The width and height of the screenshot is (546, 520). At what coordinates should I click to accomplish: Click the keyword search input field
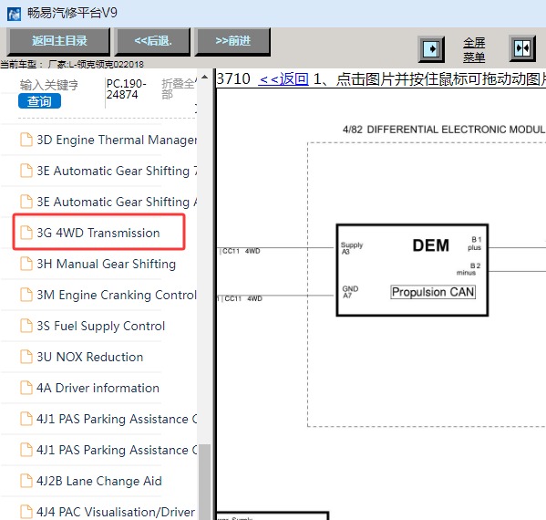click(48, 85)
